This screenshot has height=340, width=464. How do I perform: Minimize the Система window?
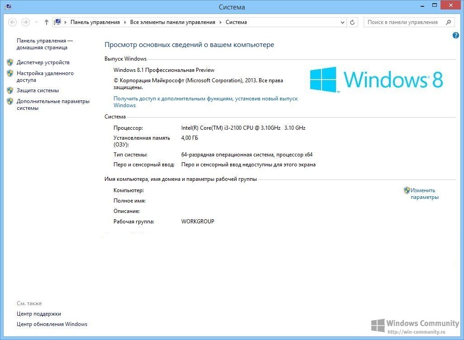[422, 5]
